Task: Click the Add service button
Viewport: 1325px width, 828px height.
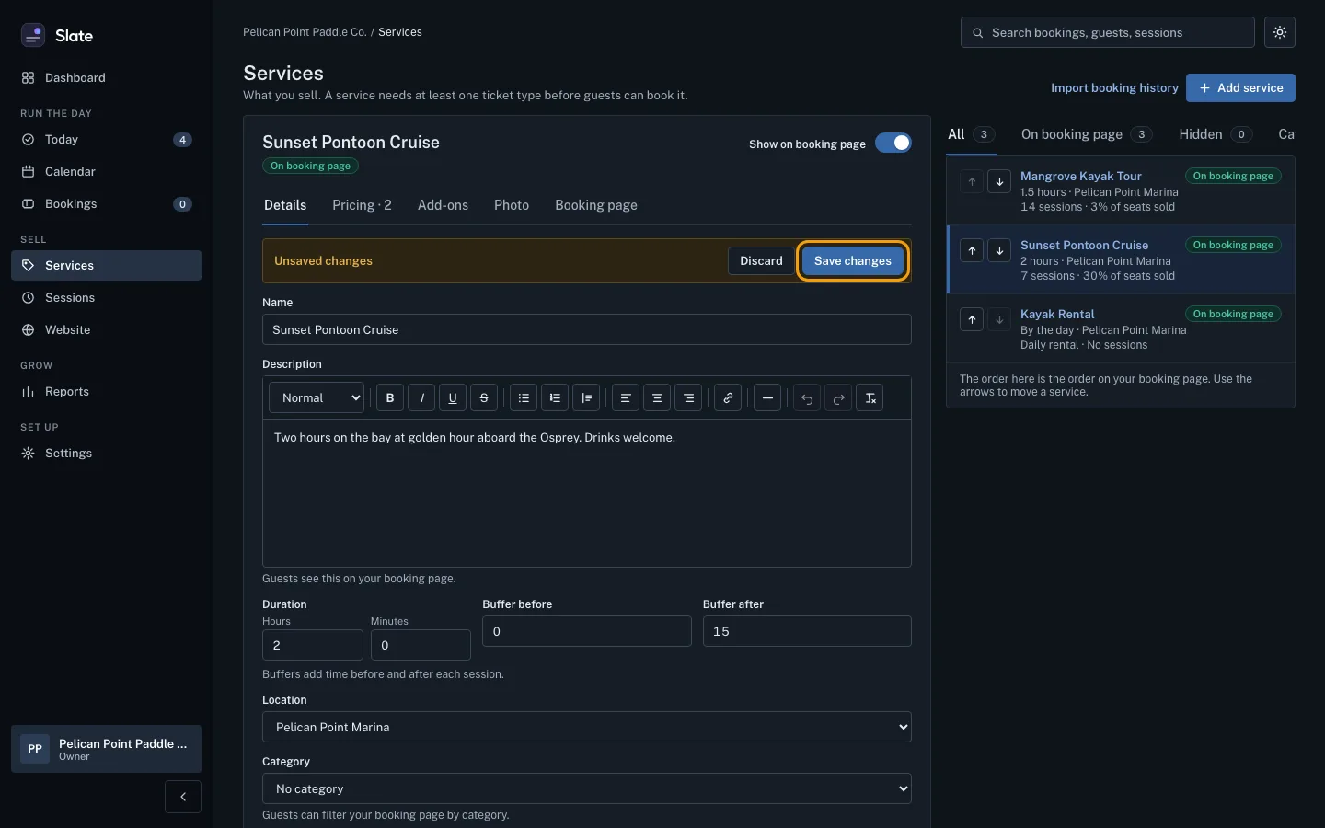Action: pyautogui.click(x=1240, y=88)
